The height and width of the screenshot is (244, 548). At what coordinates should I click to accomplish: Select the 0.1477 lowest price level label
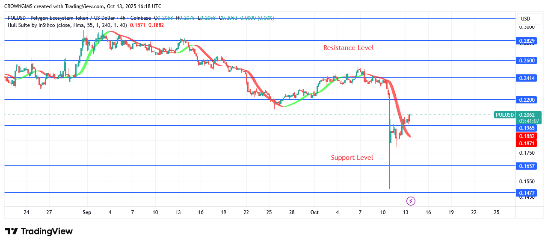click(x=527, y=193)
